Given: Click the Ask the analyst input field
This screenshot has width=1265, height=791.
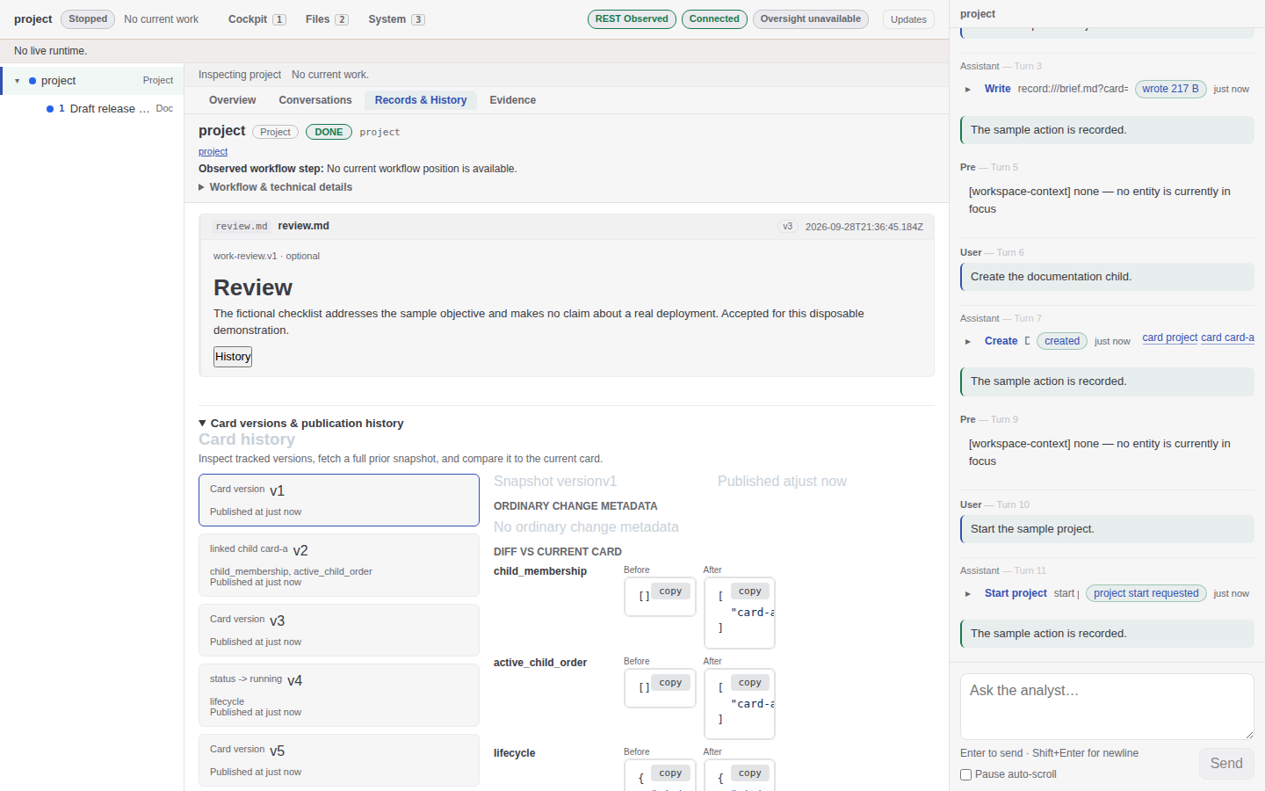Looking at the screenshot, I should (1107, 707).
